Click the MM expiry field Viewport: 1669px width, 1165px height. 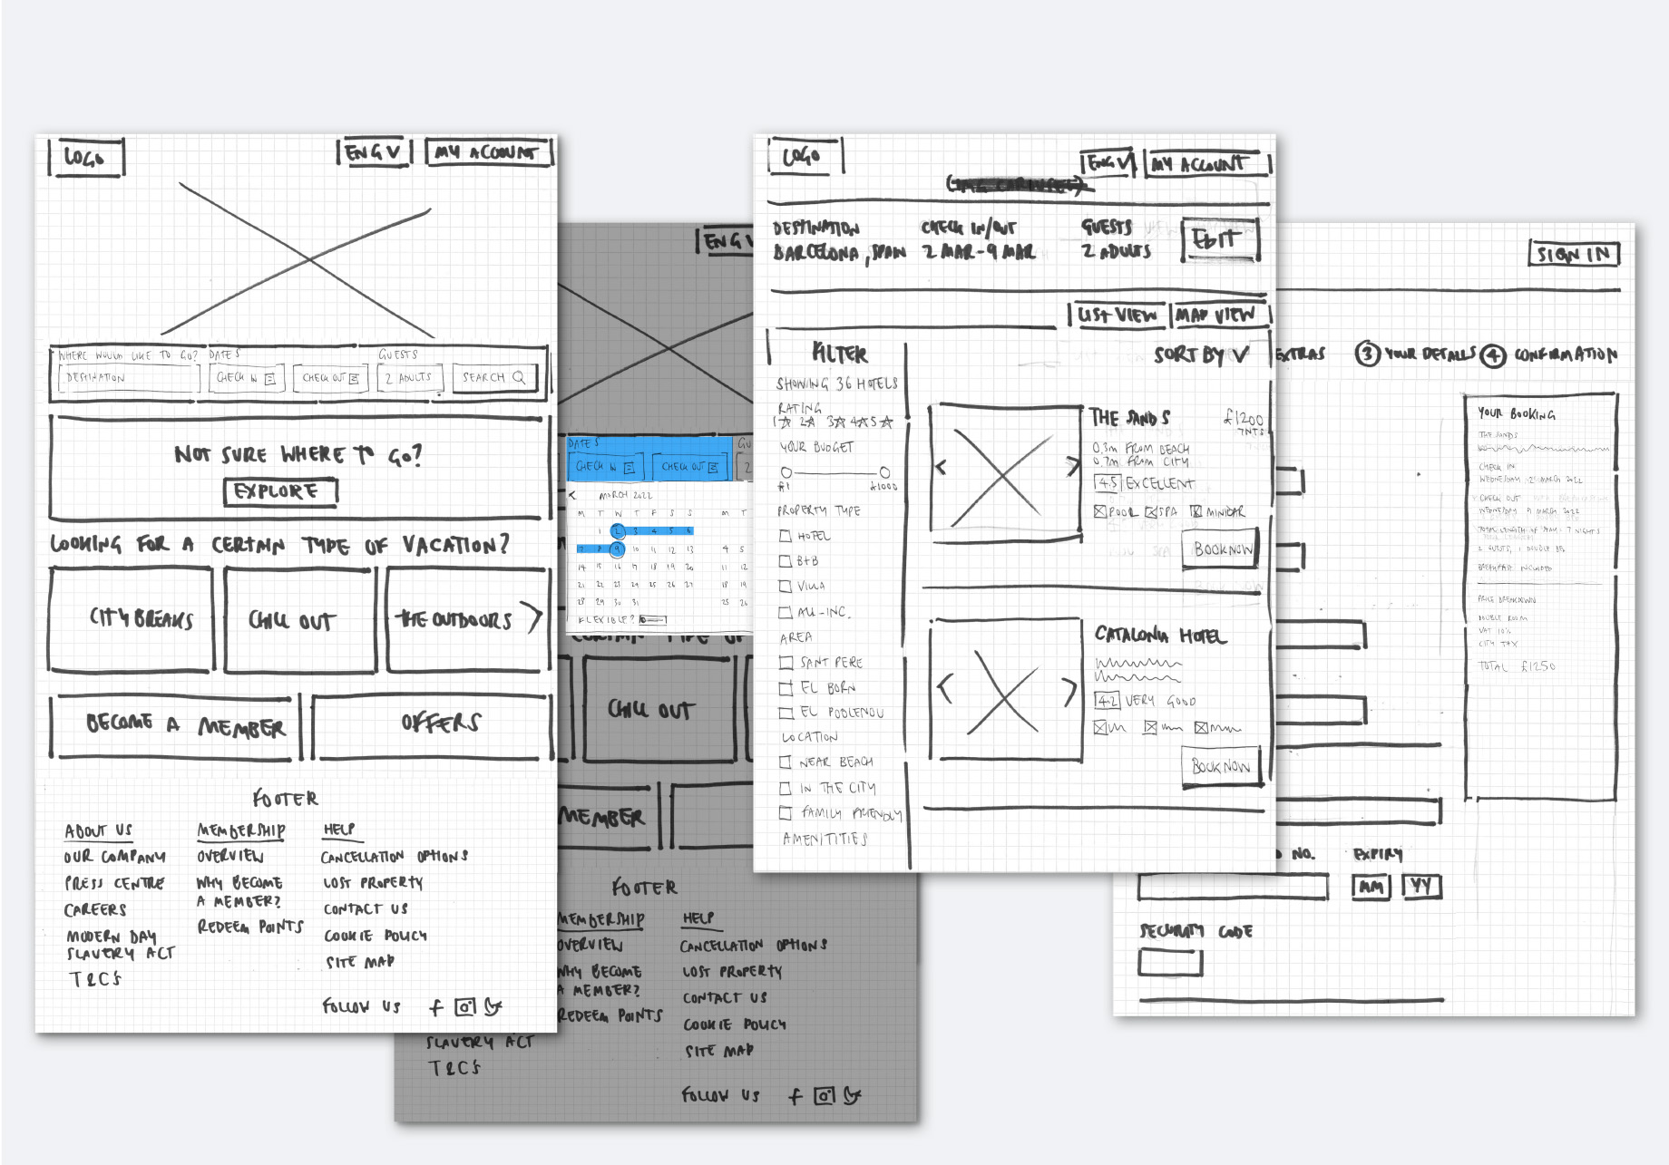click(1371, 886)
